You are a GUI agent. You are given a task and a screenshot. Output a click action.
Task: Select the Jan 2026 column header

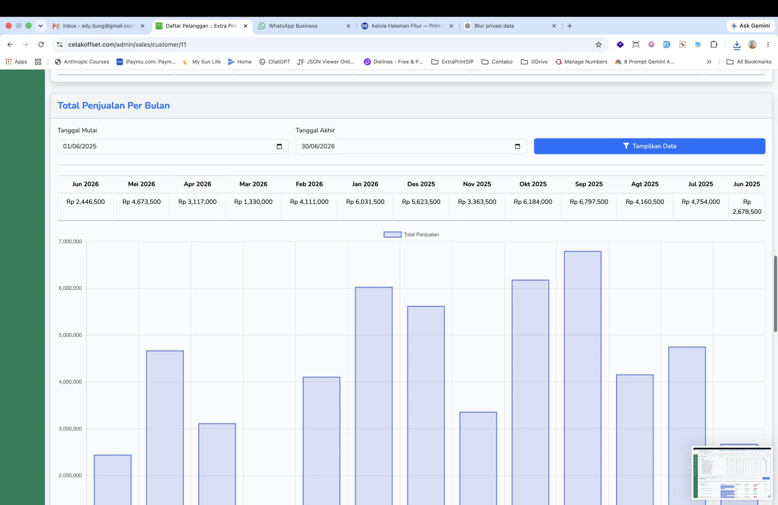(365, 184)
